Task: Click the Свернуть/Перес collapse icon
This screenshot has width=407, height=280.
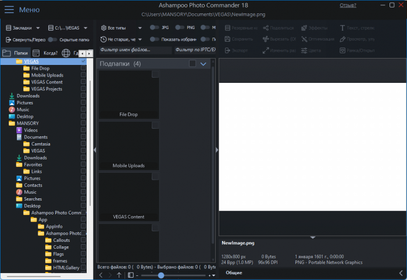Action: [9, 39]
